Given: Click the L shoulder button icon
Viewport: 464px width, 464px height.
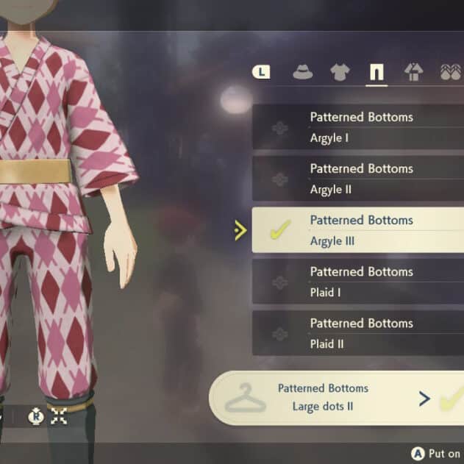Looking at the screenshot, I should tap(261, 72).
